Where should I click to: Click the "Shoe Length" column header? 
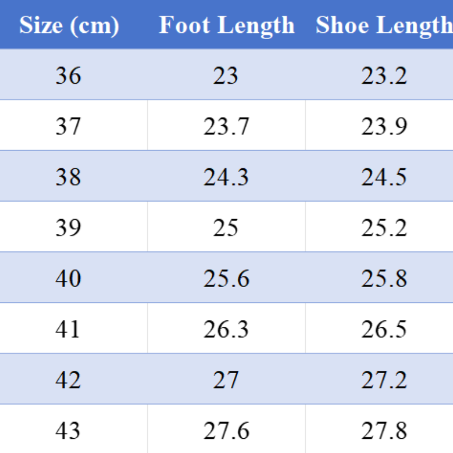click(x=384, y=25)
